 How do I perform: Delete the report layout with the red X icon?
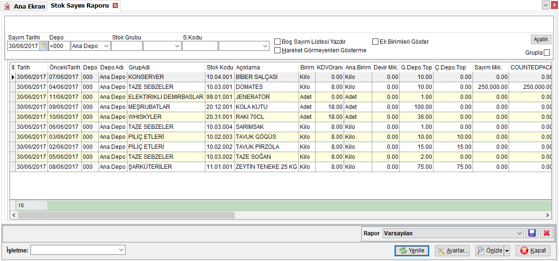546,233
